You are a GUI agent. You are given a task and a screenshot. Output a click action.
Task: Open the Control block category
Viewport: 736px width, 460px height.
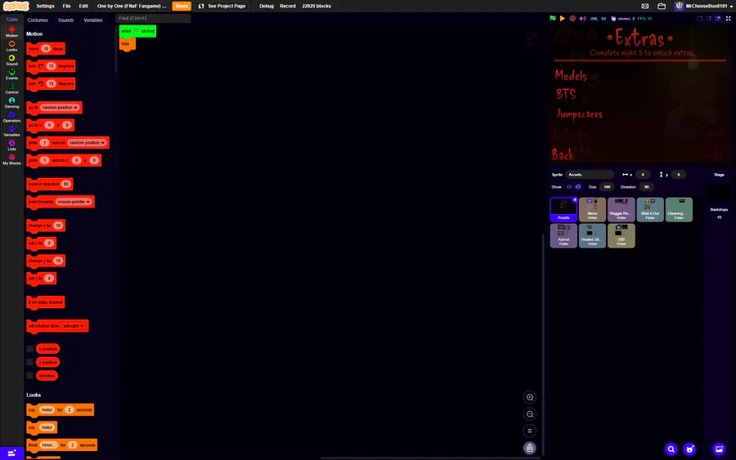pyautogui.click(x=11, y=88)
